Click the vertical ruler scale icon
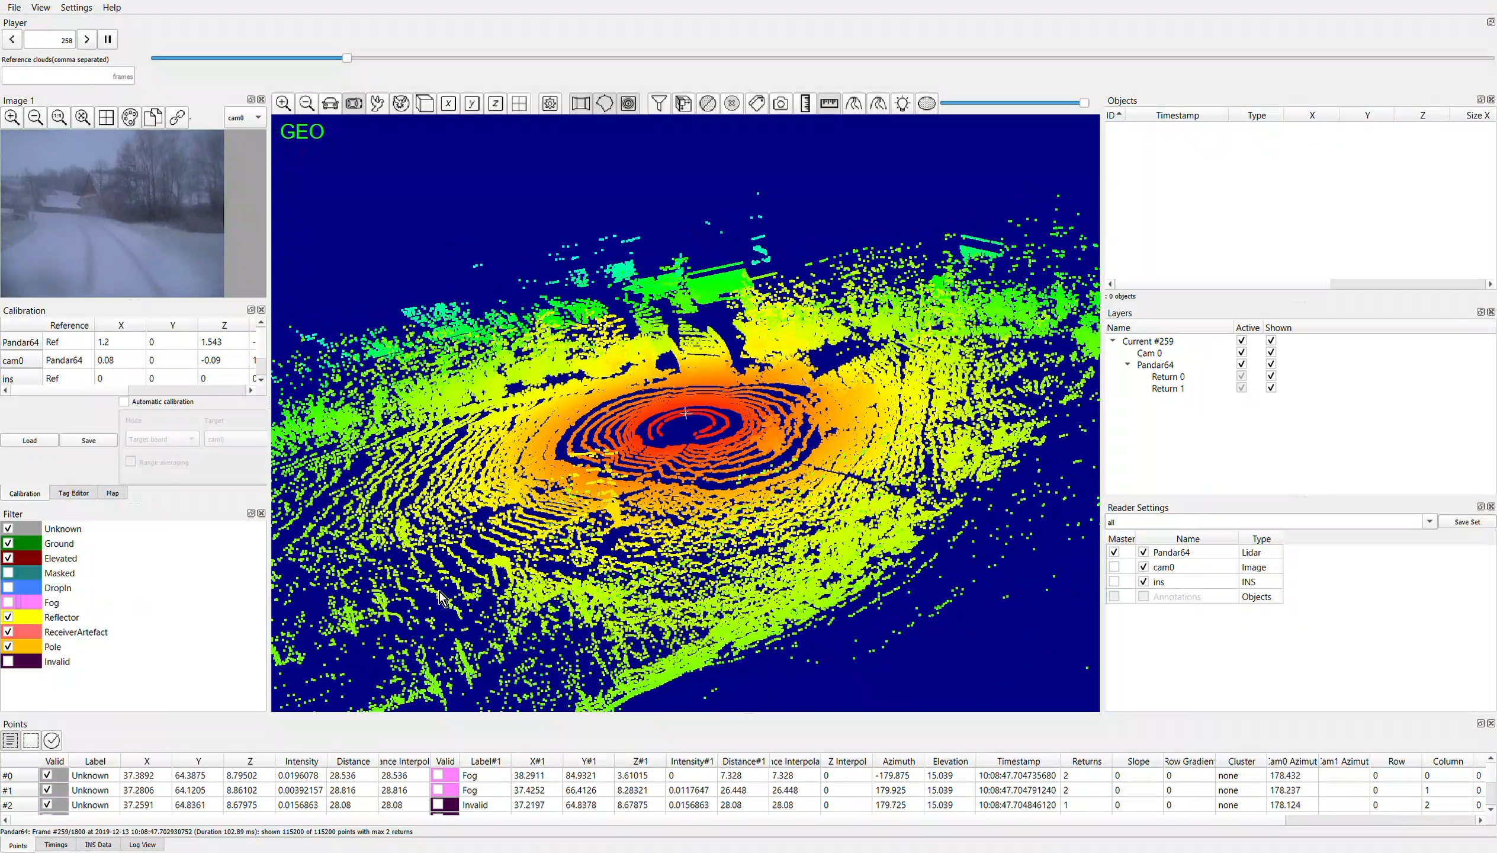This screenshot has height=853, width=1497. [805, 104]
